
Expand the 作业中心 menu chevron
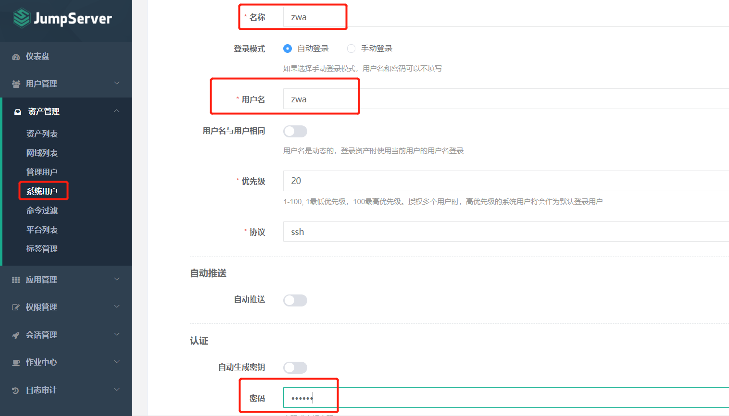117,362
